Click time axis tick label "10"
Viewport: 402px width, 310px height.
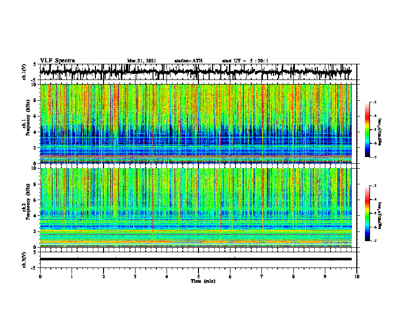357,277
